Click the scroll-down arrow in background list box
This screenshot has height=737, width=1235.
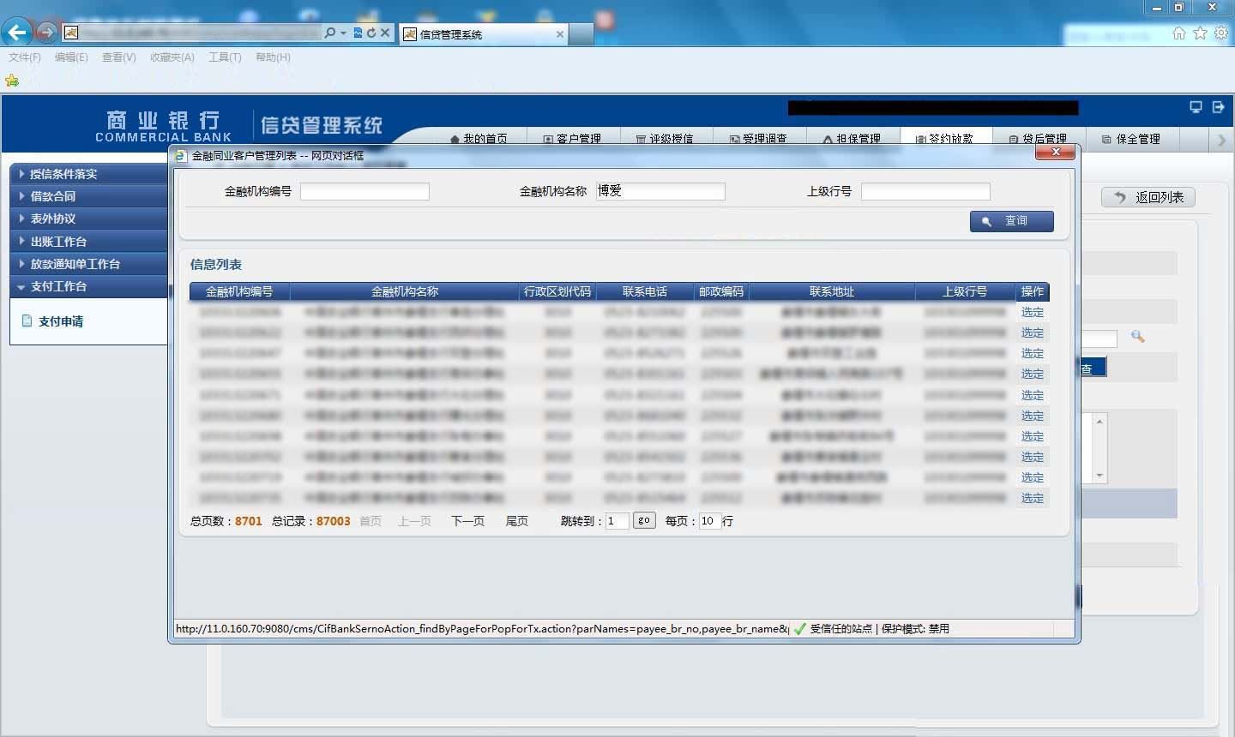1099,475
